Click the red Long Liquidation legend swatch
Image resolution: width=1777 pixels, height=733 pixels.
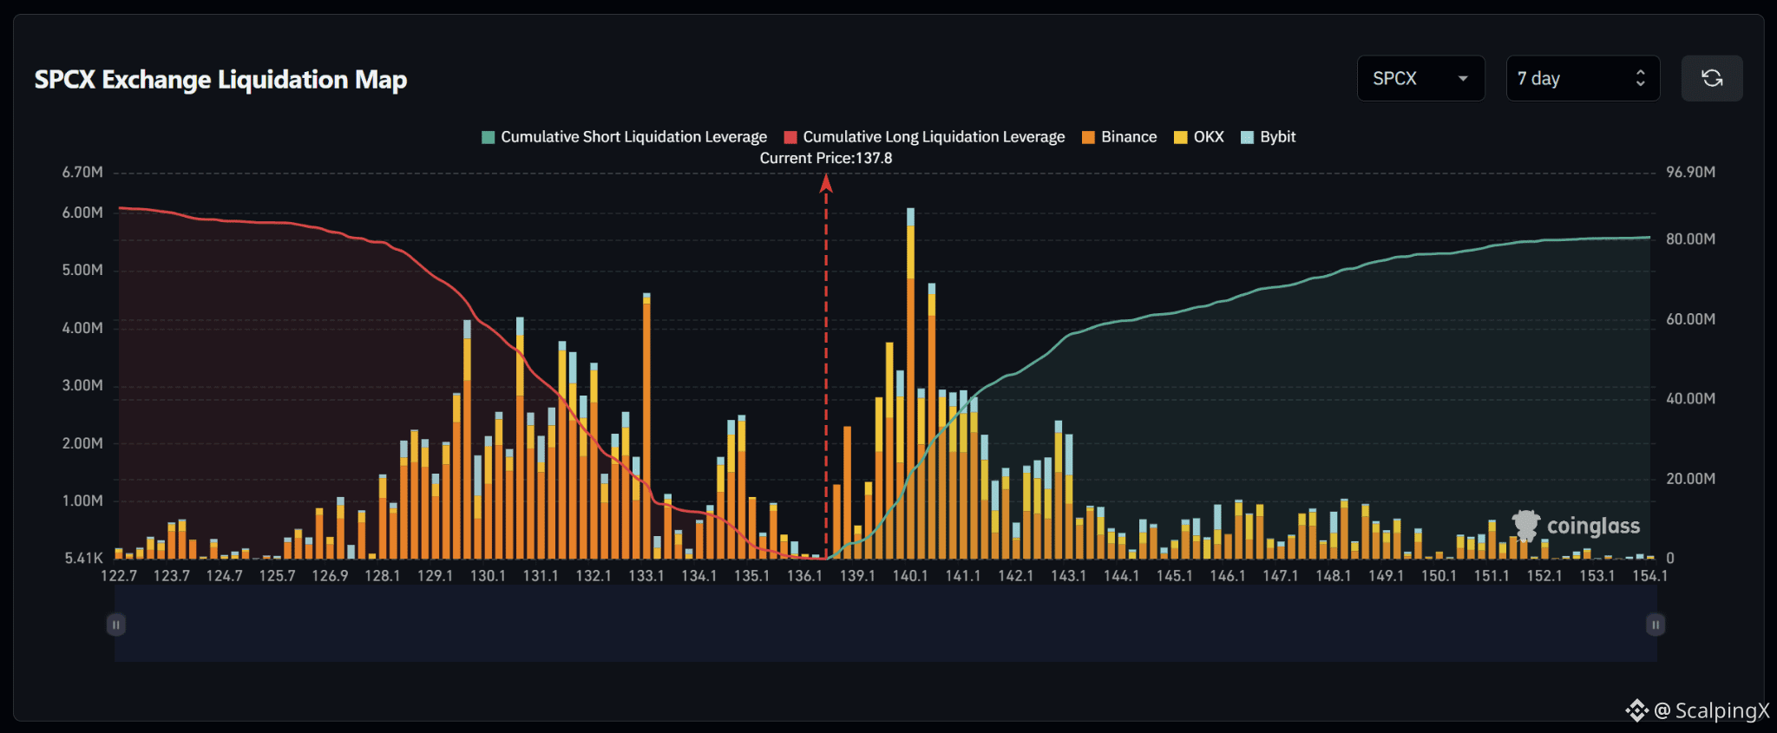pos(790,137)
